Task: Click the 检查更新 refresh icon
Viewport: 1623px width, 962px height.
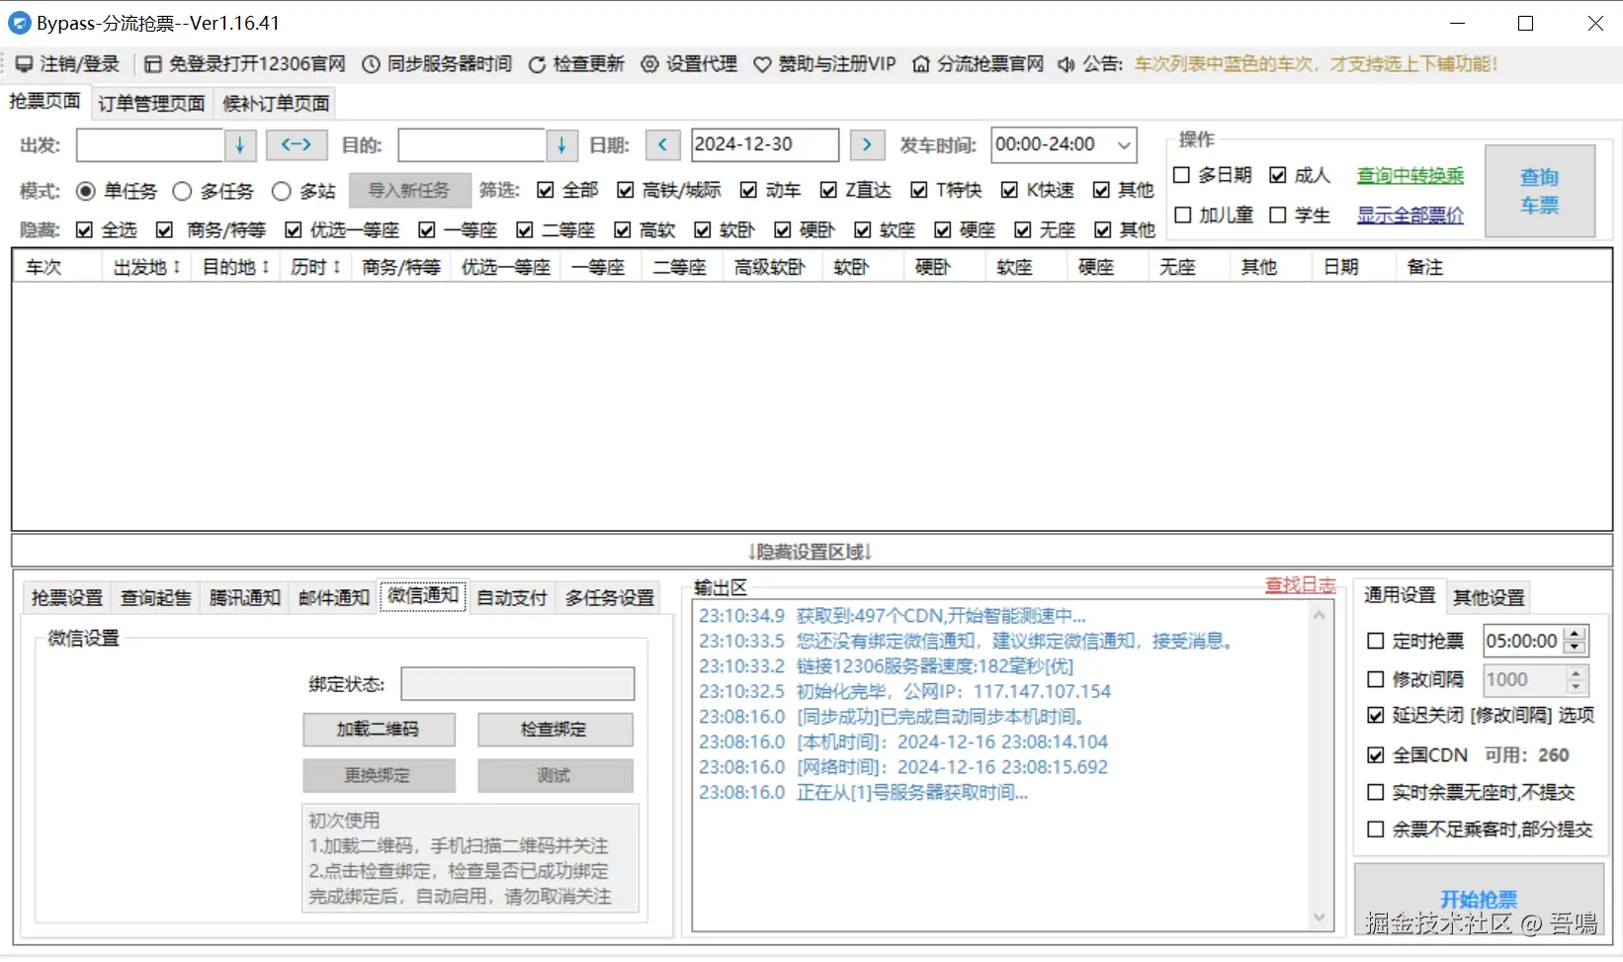Action: coord(537,64)
